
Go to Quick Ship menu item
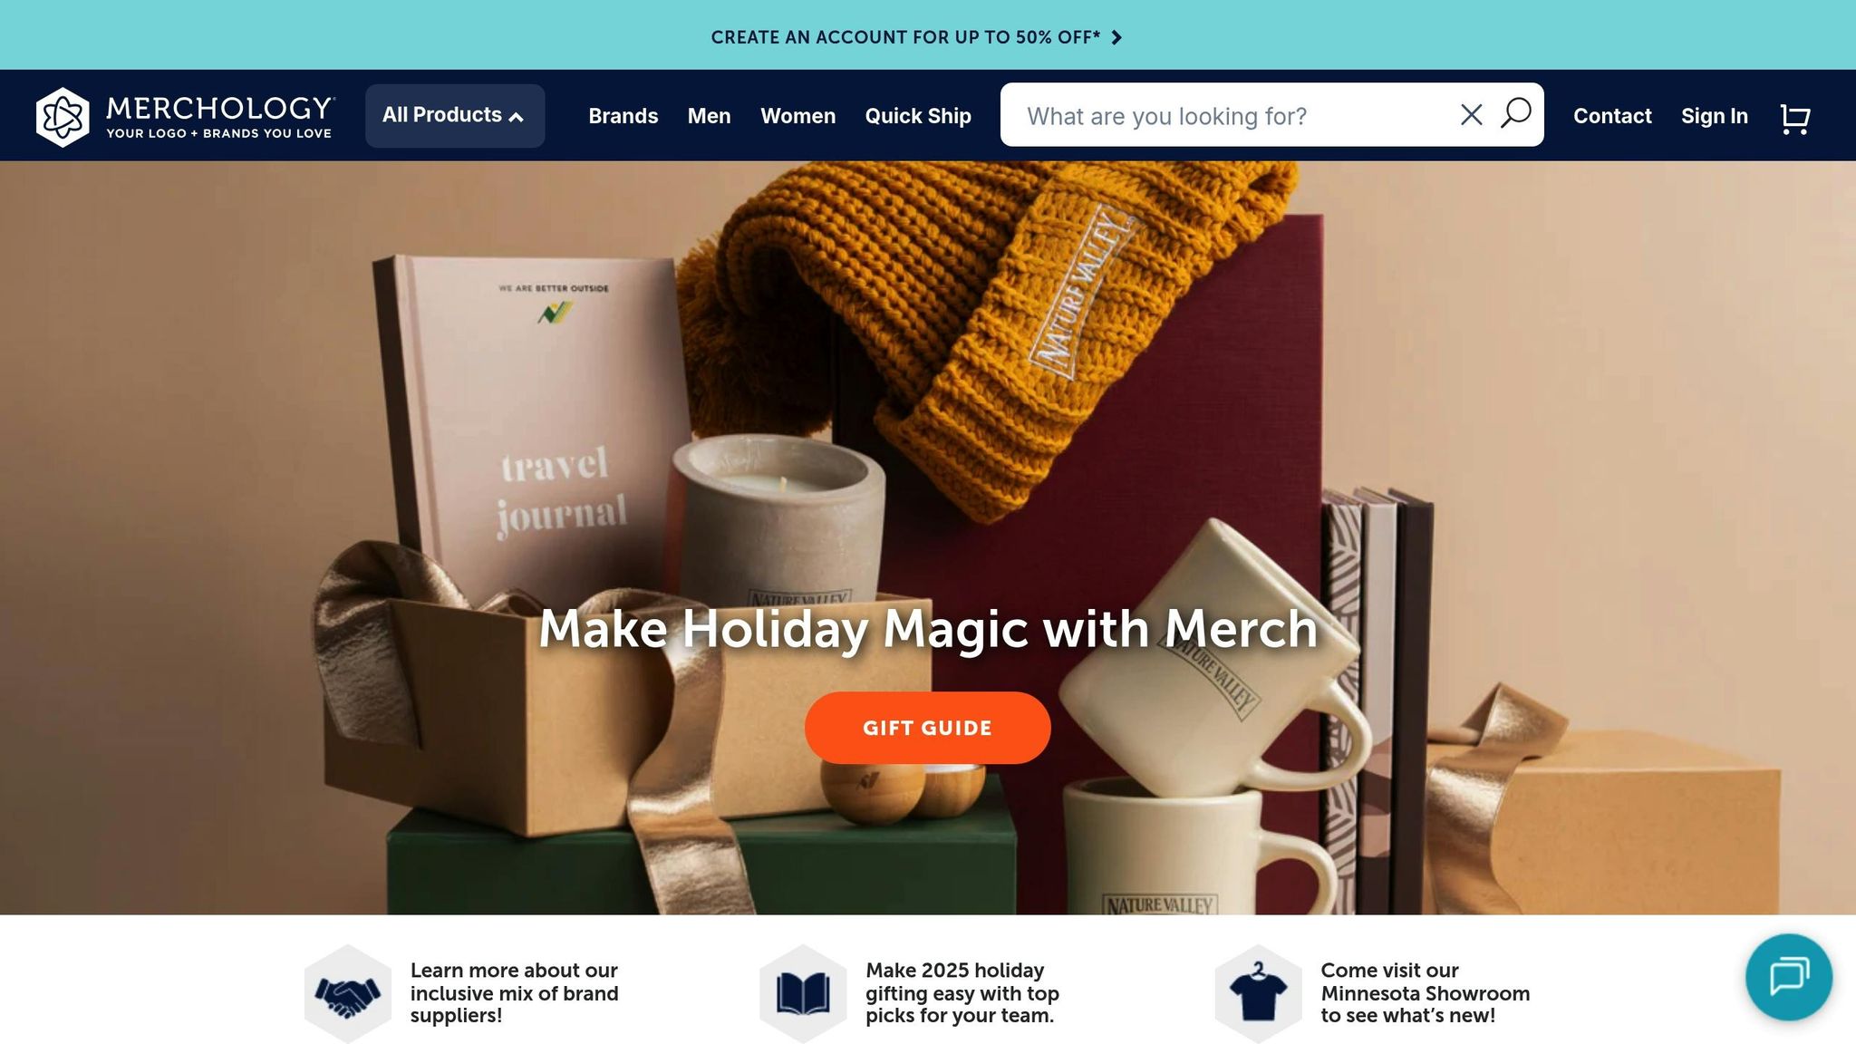[918, 116]
